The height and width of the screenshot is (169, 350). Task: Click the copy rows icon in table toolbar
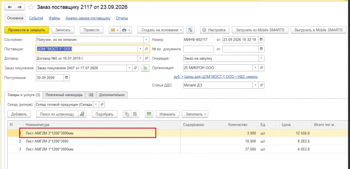click(127, 114)
